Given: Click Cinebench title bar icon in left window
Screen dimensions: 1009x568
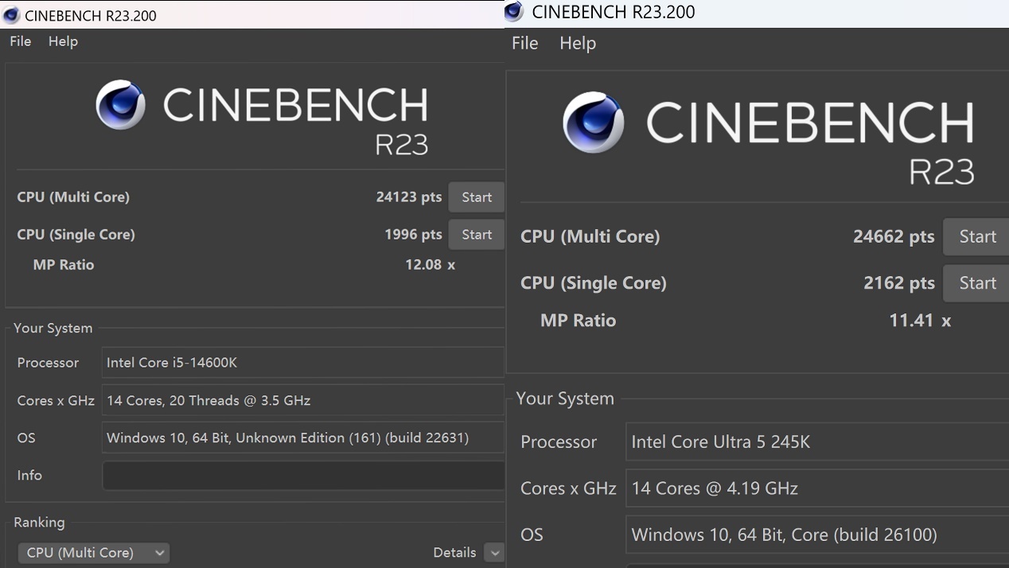Looking at the screenshot, I should tap(11, 15).
